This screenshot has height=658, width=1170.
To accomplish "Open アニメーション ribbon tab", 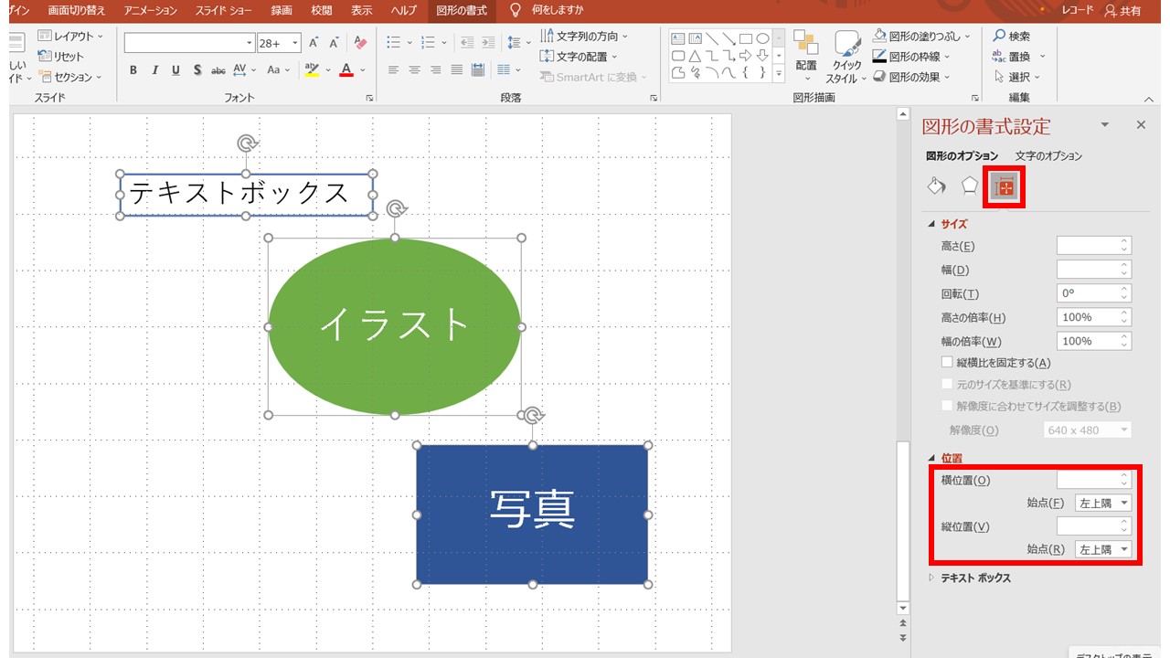I will click(x=150, y=11).
